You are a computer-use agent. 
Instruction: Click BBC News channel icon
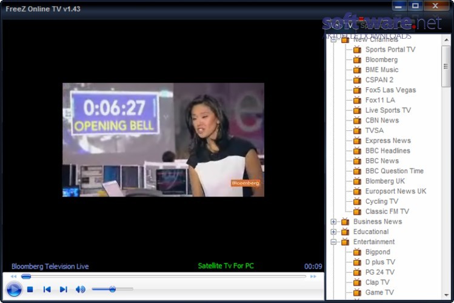click(x=357, y=161)
